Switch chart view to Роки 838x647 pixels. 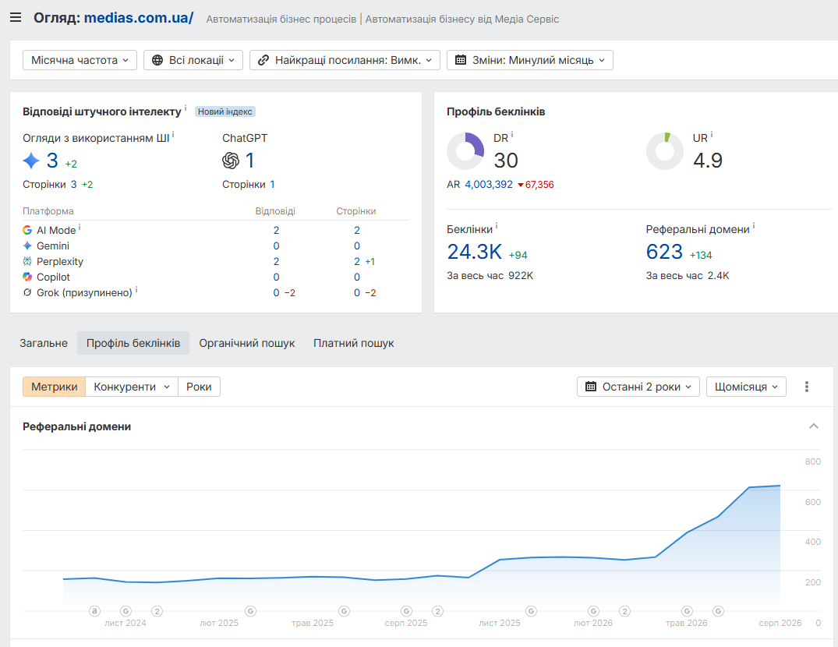(x=199, y=387)
